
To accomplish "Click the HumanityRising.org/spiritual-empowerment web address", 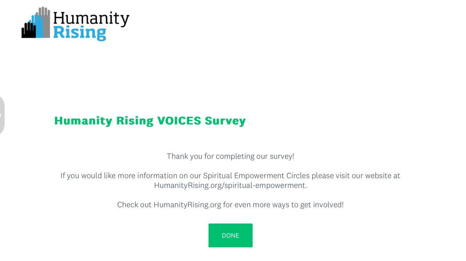I will pyautogui.click(x=230, y=185).
